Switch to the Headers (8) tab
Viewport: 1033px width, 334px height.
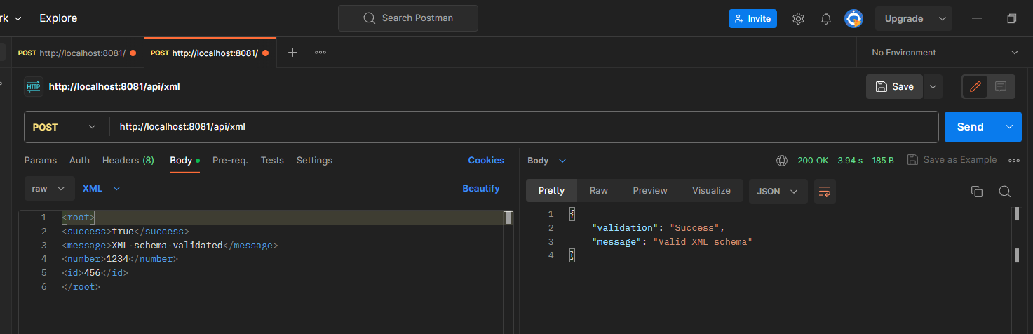[x=128, y=161]
